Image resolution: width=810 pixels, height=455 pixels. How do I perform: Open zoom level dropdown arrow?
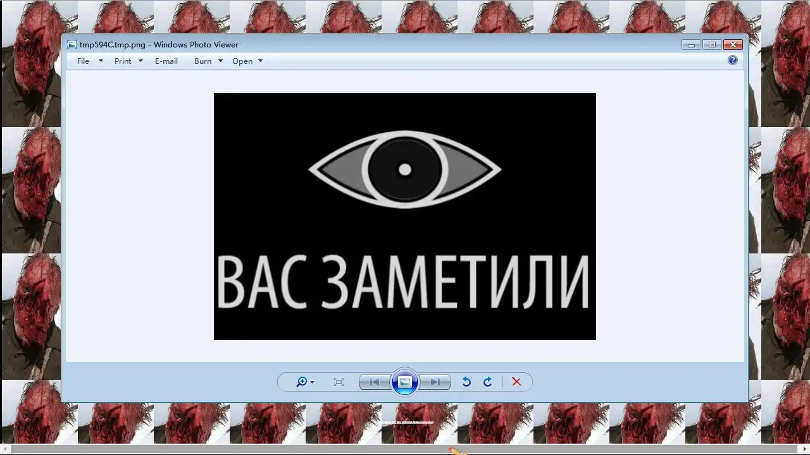tap(312, 382)
